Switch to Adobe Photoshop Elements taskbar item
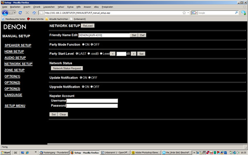This screenshot has height=155, width=248. [x=146, y=153]
